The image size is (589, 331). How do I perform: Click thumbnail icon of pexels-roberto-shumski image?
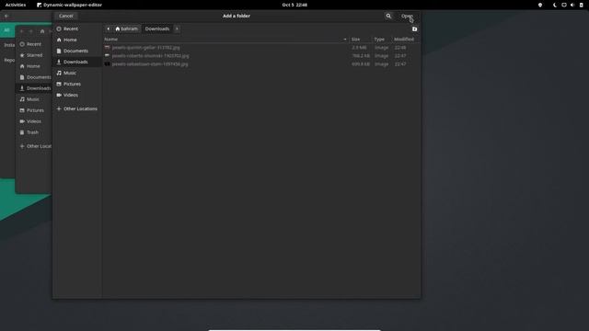pyautogui.click(x=107, y=56)
